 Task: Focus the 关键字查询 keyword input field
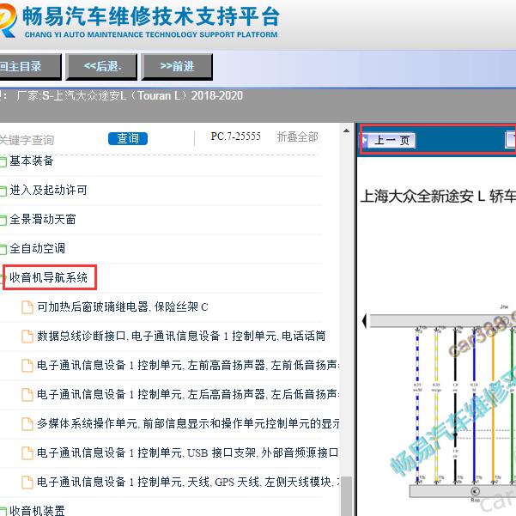[x=51, y=140]
